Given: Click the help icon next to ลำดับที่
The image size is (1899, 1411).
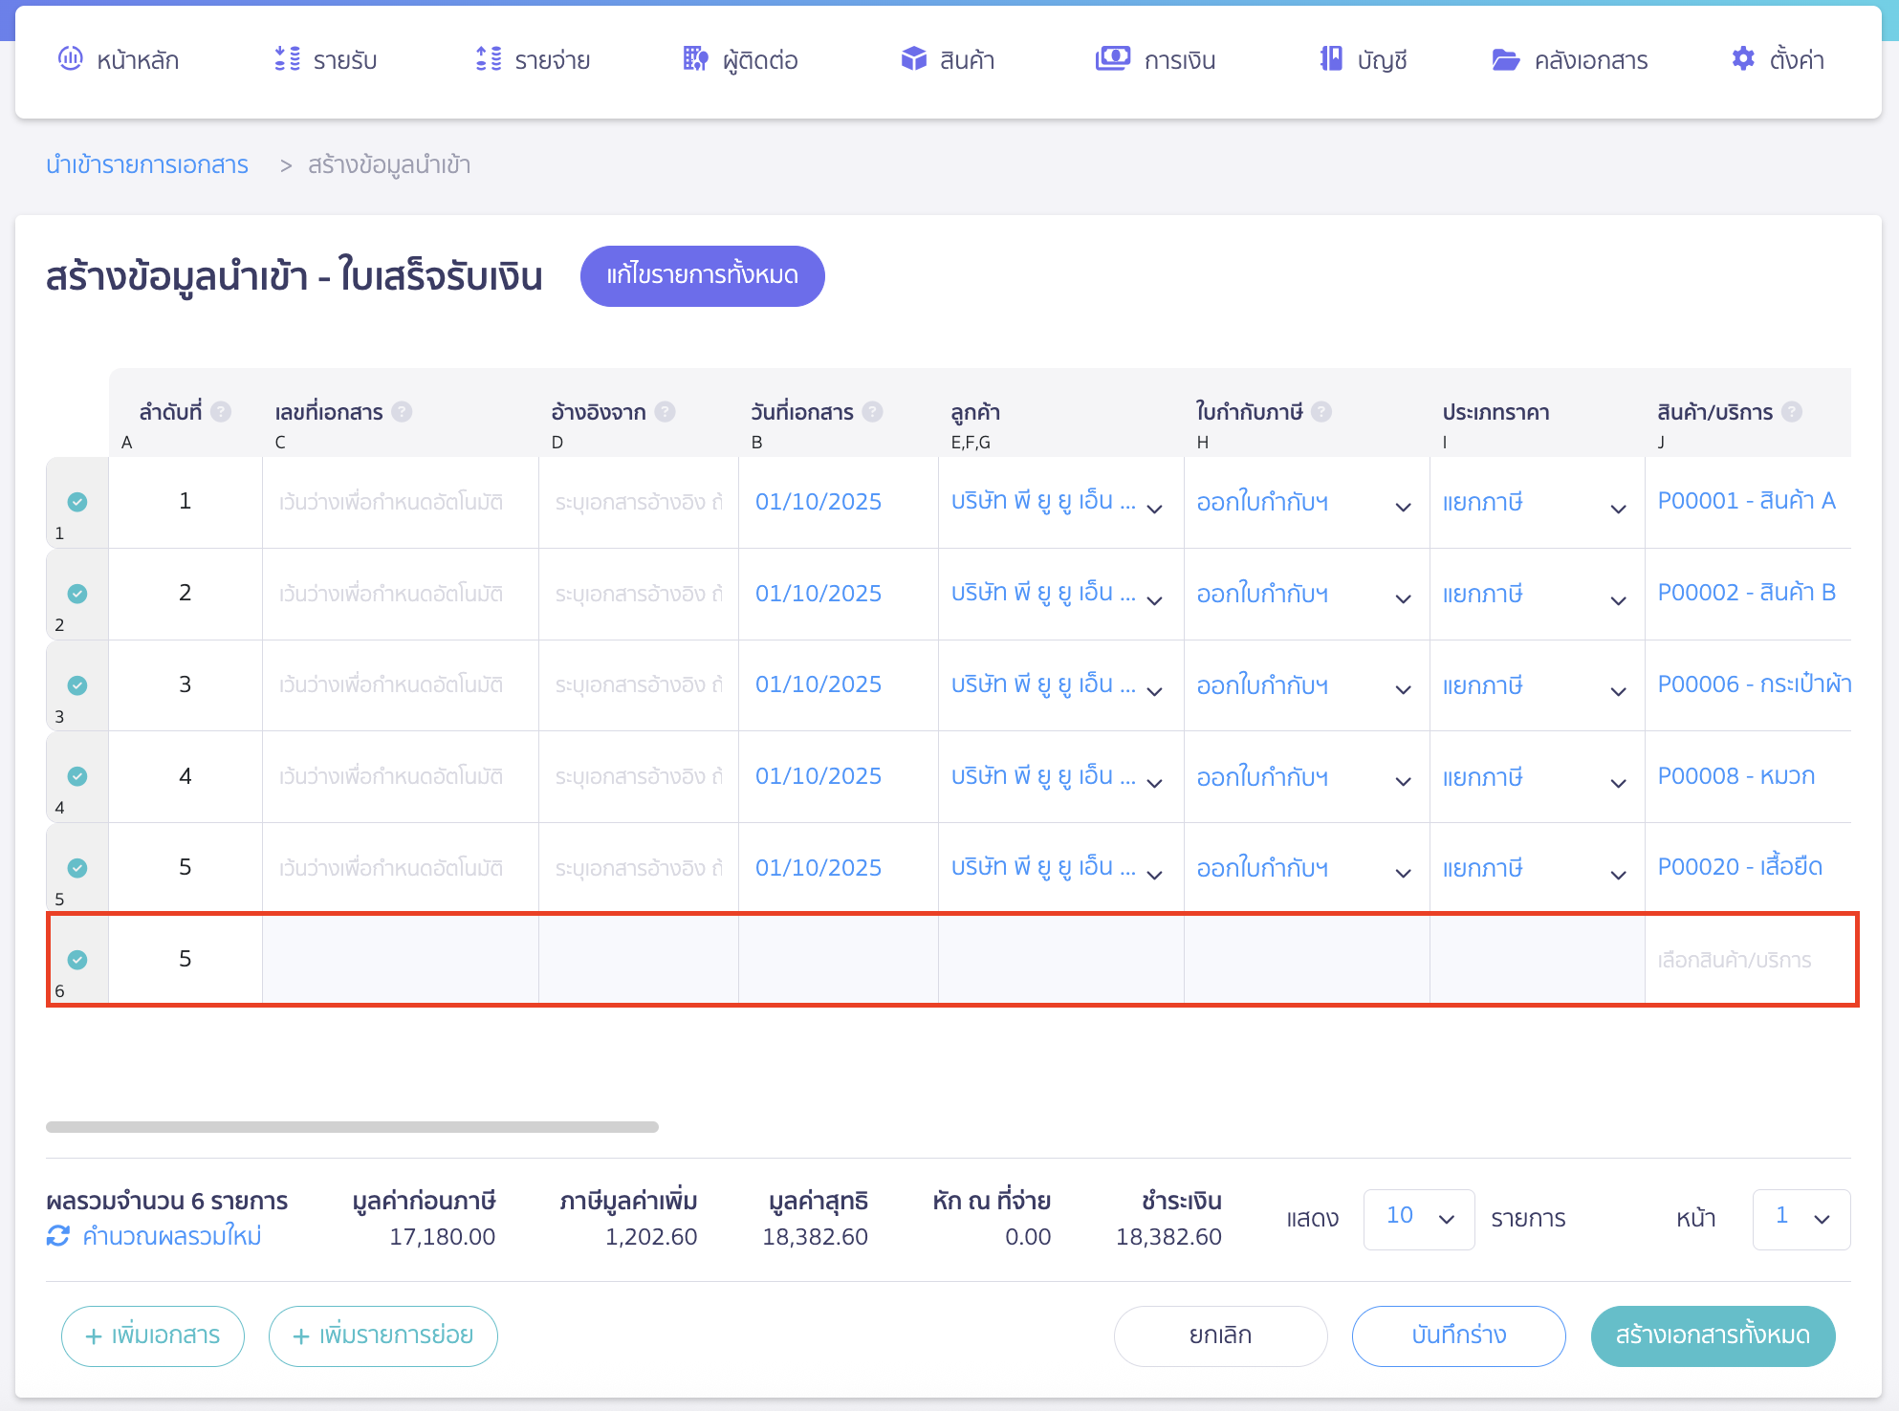Looking at the screenshot, I should point(221,412).
